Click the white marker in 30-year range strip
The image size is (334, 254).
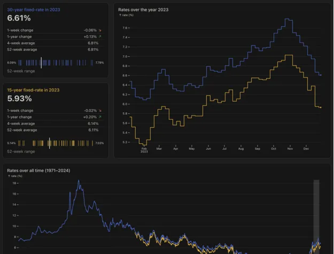(41, 63)
